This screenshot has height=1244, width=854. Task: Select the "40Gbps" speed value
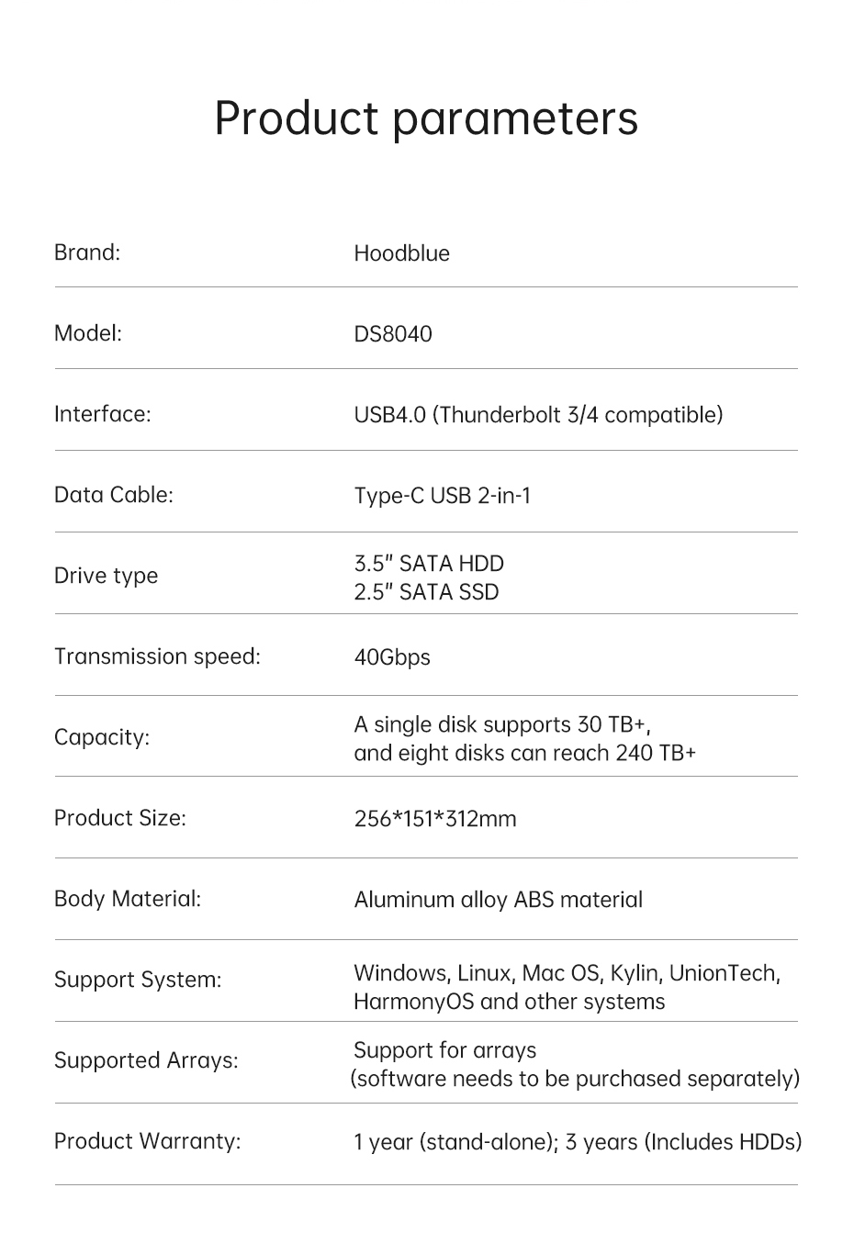pos(392,657)
